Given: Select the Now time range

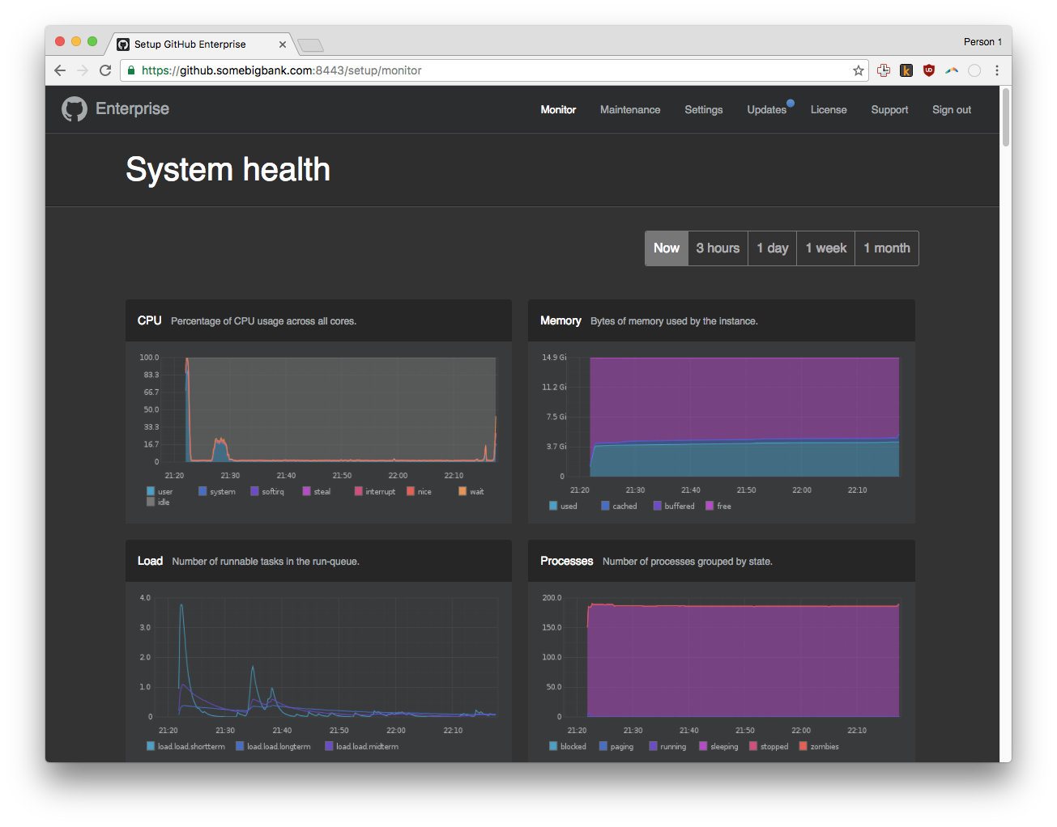Looking at the screenshot, I should (x=667, y=248).
